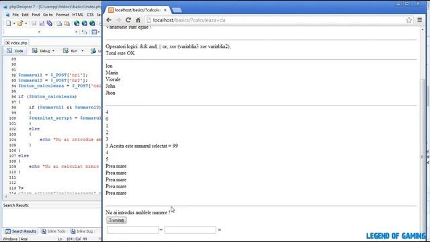430x242 pixels.
Task: Close the localhost/basics browser tab
Action: (165, 10)
